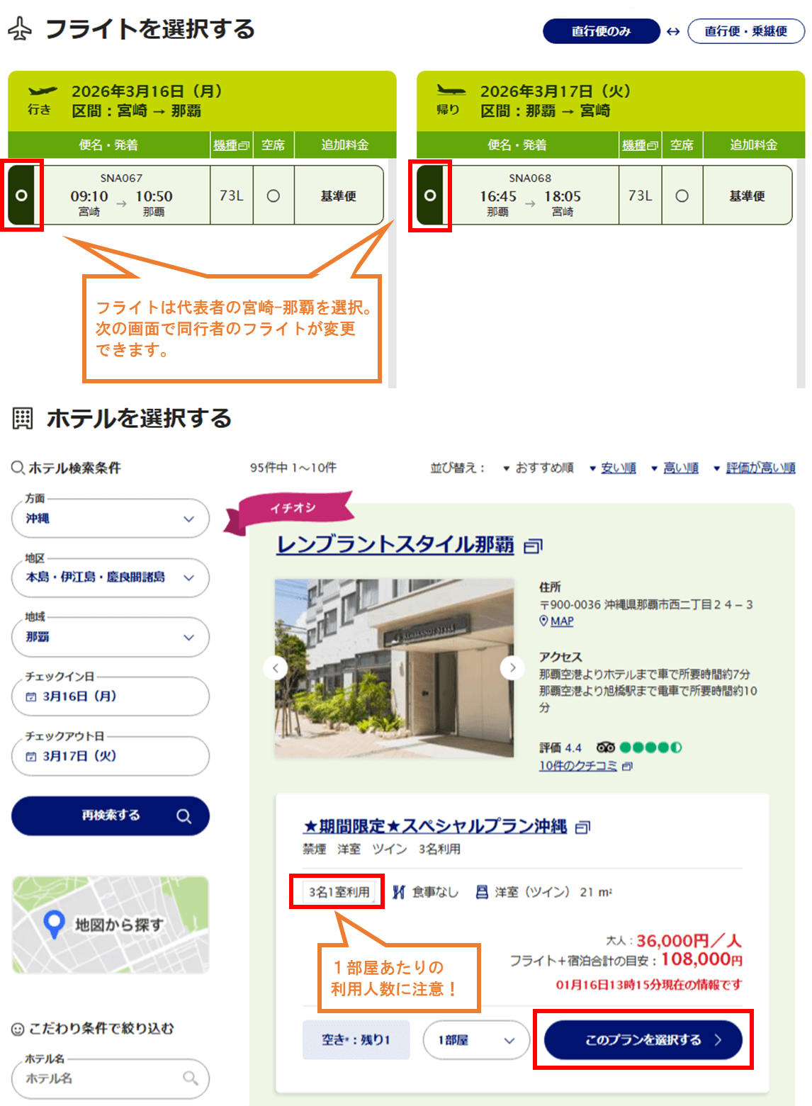Click the 再検索する search button
Image resolution: width=812 pixels, height=1106 pixels.
111,816
